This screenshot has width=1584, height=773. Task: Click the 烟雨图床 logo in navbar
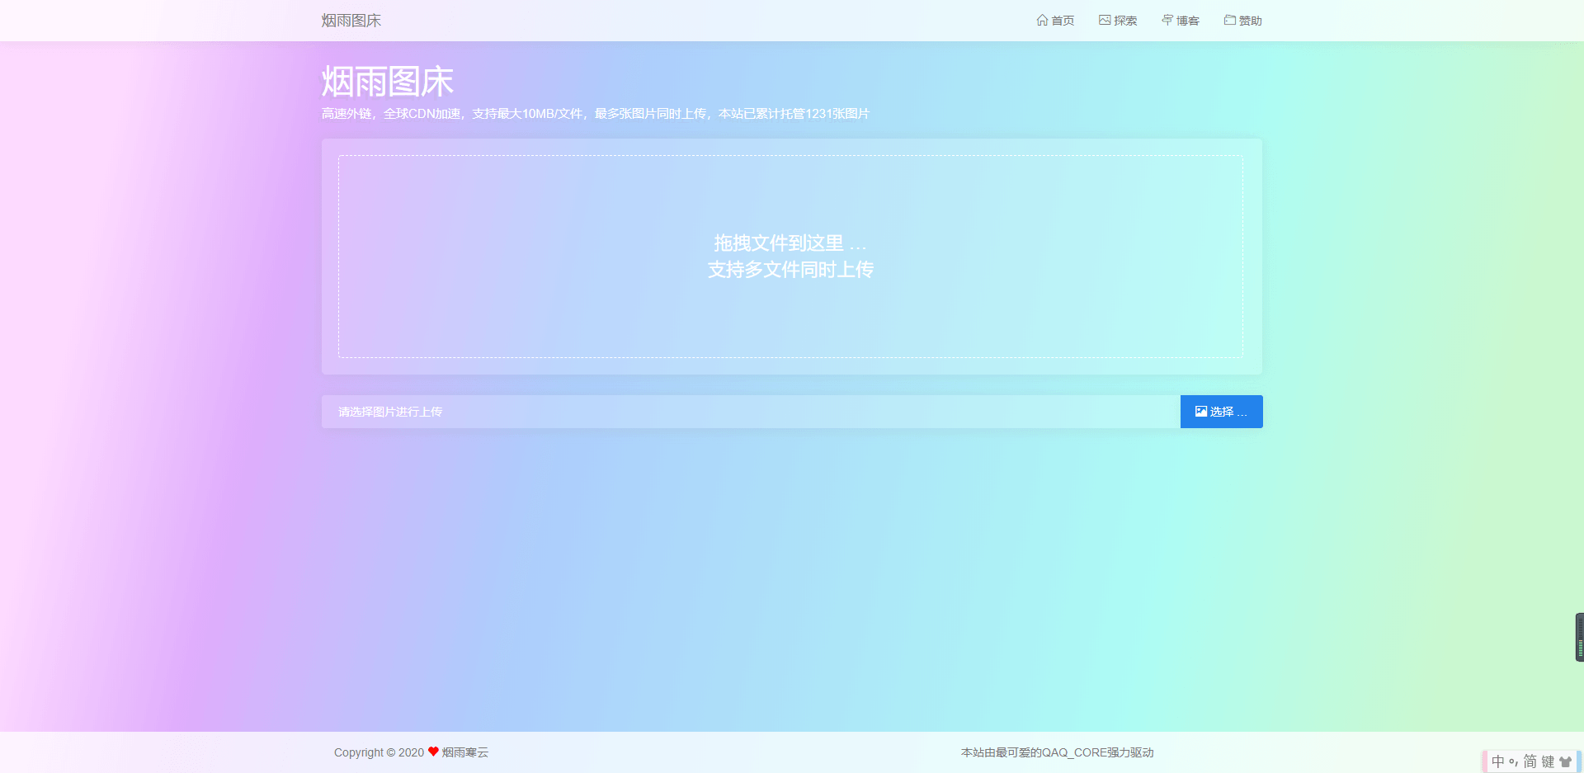tap(351, 21)
